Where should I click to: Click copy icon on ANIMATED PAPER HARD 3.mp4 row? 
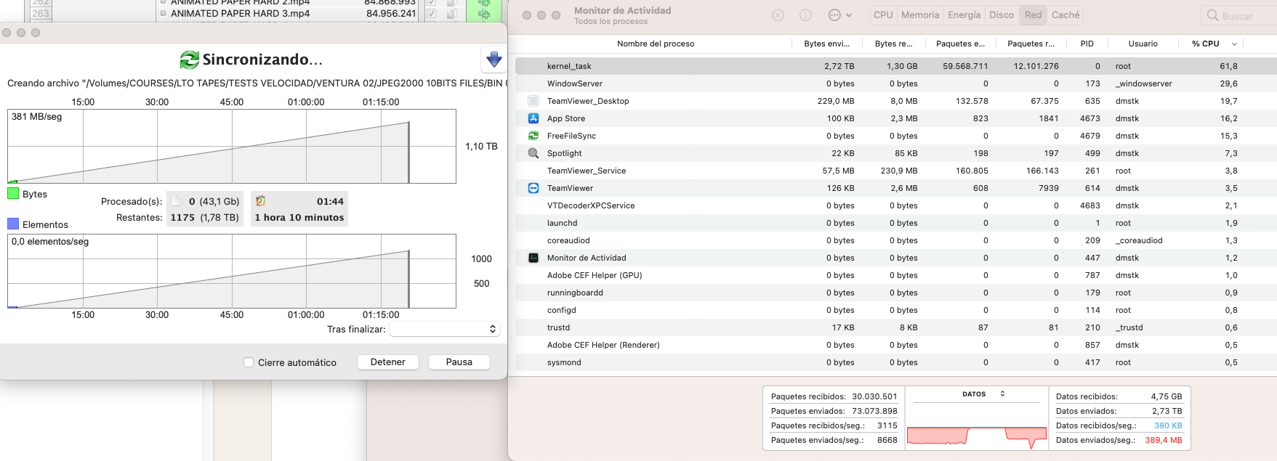[451, 13]
